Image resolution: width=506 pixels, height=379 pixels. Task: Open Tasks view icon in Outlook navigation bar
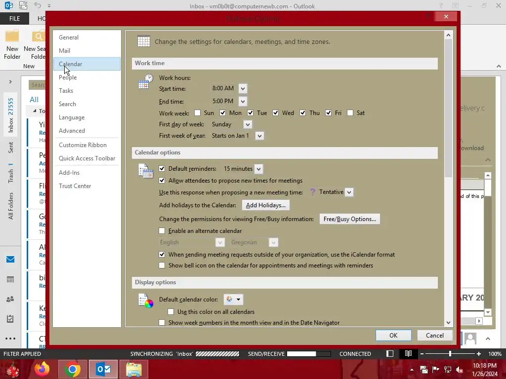coord(10,319)
